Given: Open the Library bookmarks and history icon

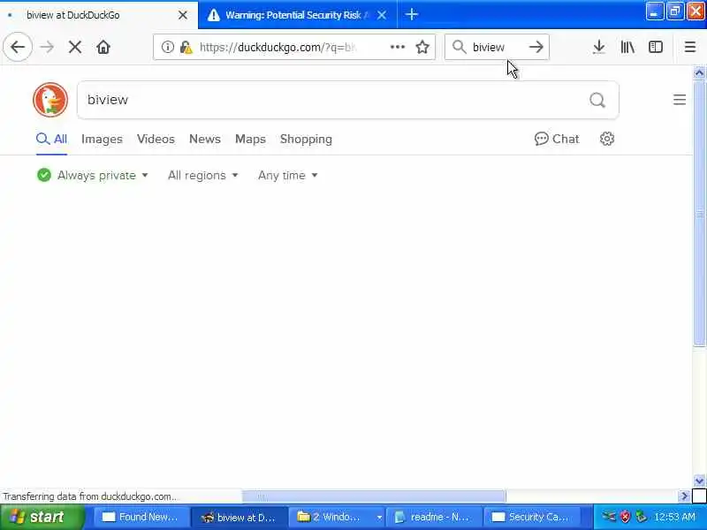Looking at the screenshot, I should click(x=627, y=47).
